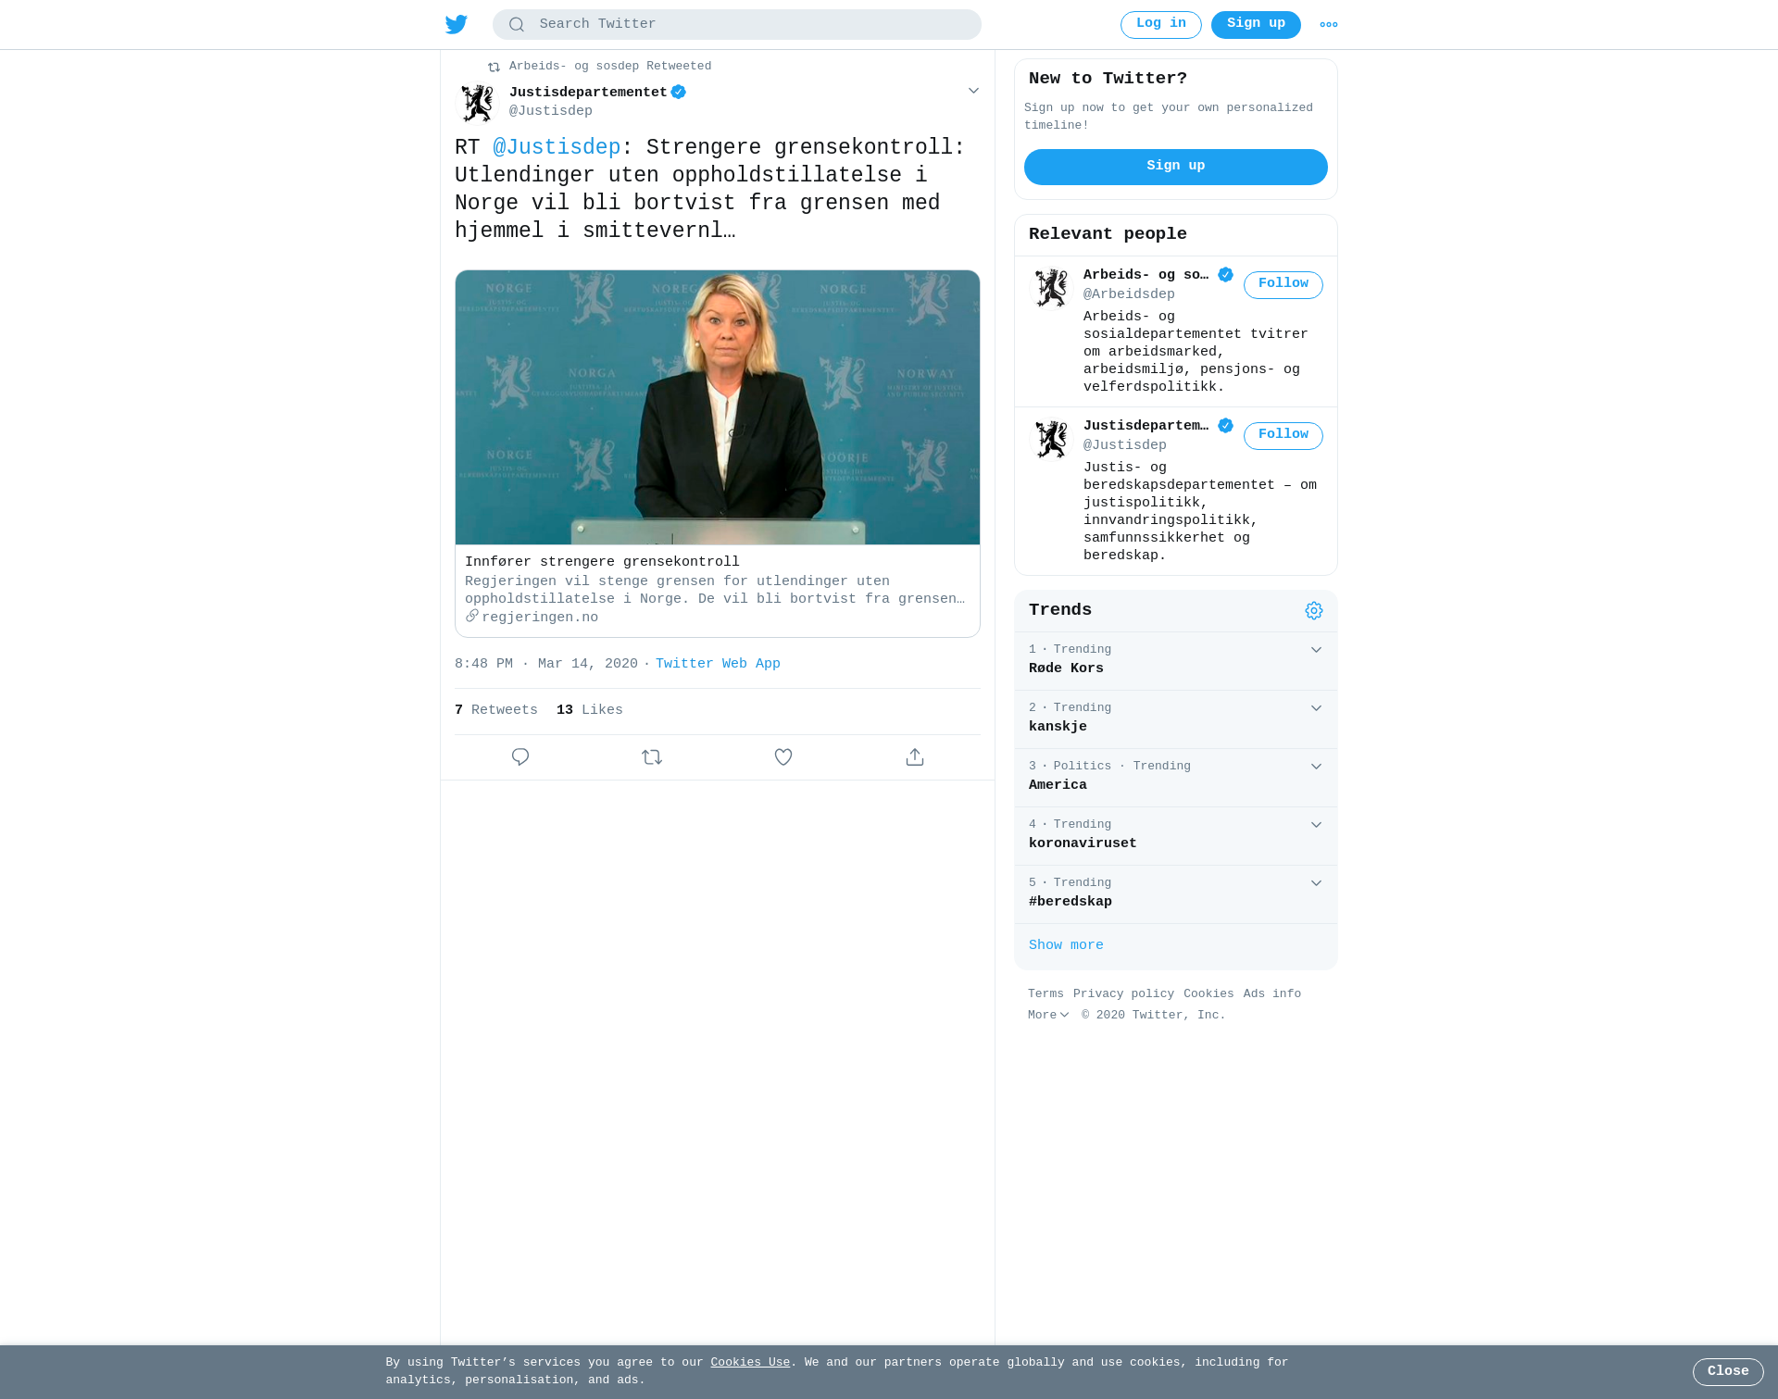Open the share tweet icon
The image size is (1778, 1399).
coord(915,757)
